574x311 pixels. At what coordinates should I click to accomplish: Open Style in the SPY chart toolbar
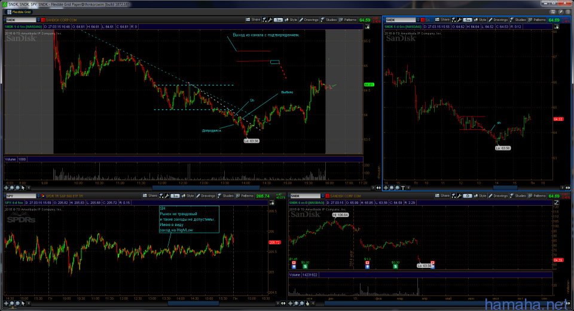click(188, 196)
